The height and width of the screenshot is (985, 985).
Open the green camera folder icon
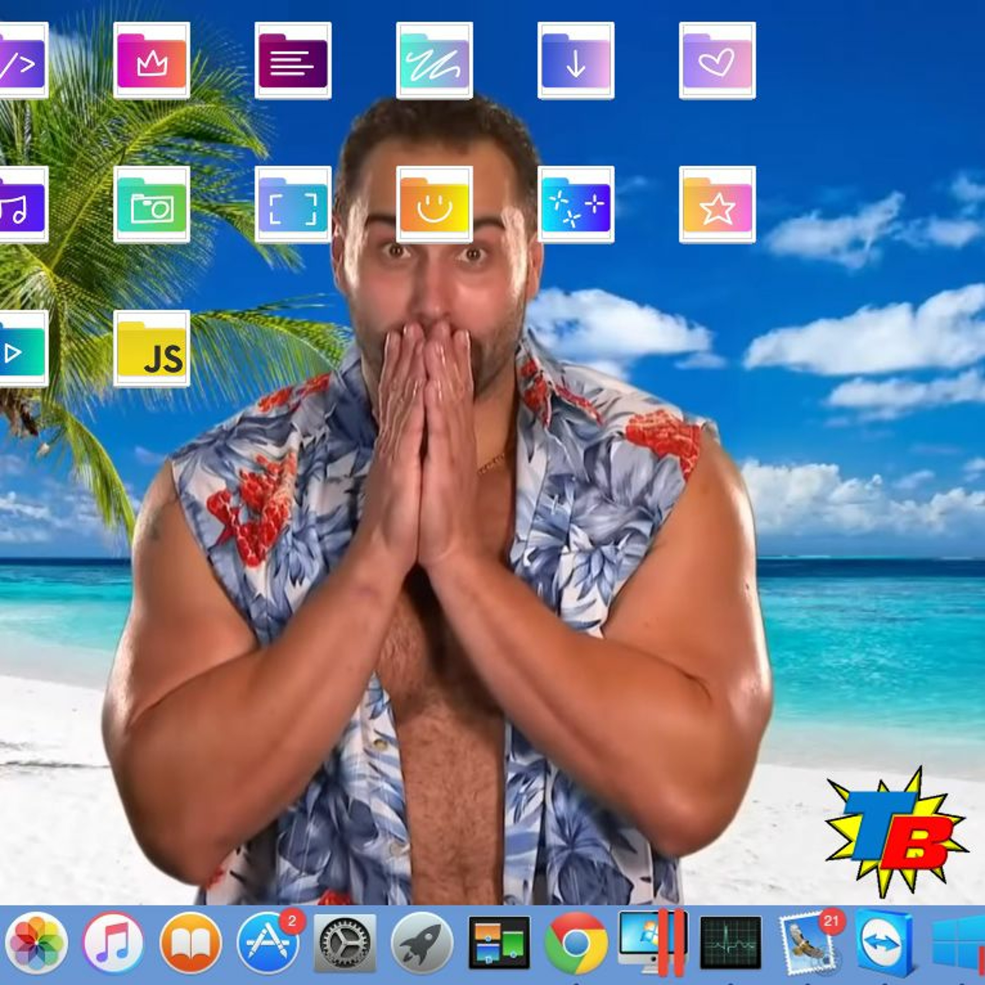pyautogui.click(x=151, y=205)
